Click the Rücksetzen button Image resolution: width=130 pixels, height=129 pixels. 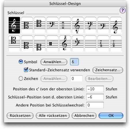point(20,115)
